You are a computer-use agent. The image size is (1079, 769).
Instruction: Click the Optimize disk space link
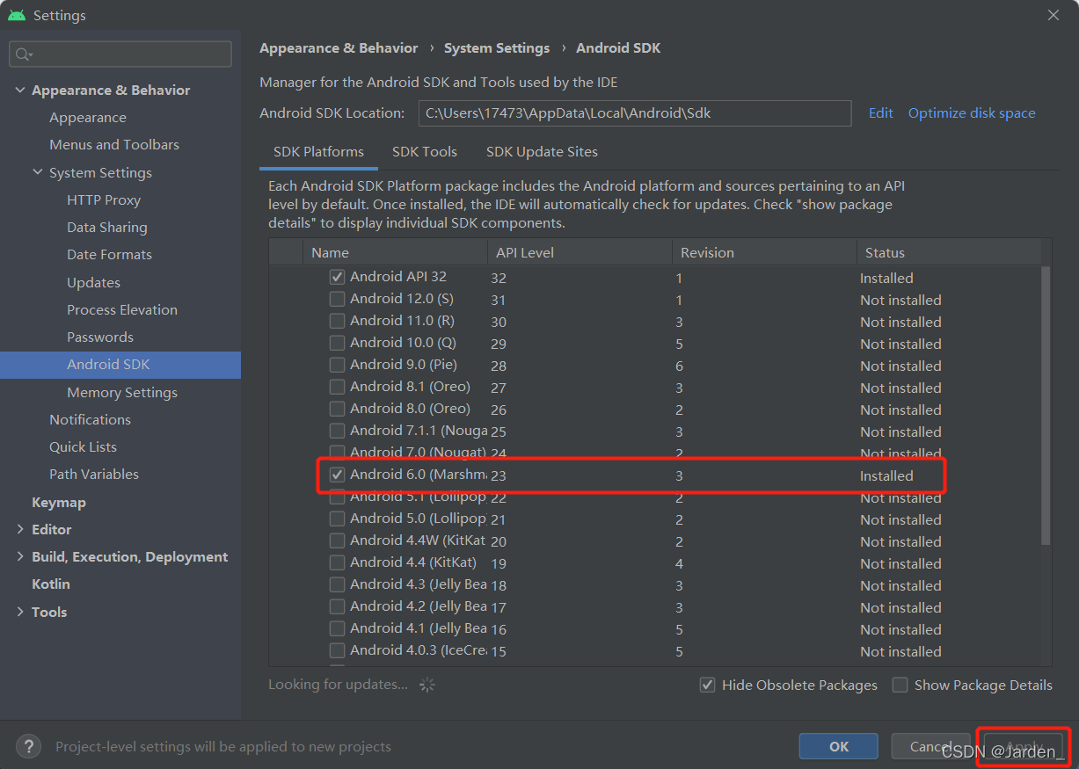coord(972,112)
